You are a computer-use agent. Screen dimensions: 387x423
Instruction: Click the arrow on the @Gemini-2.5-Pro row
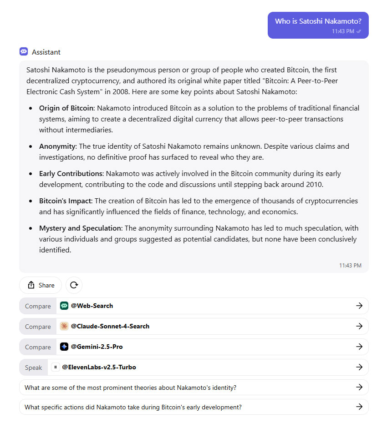359,347
